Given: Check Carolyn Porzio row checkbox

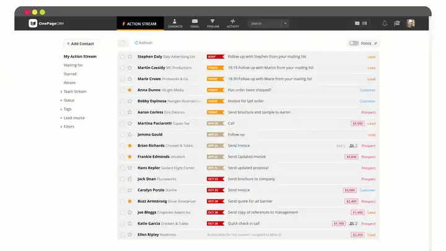Looking at the screenshot, I should tap(122, 190).
